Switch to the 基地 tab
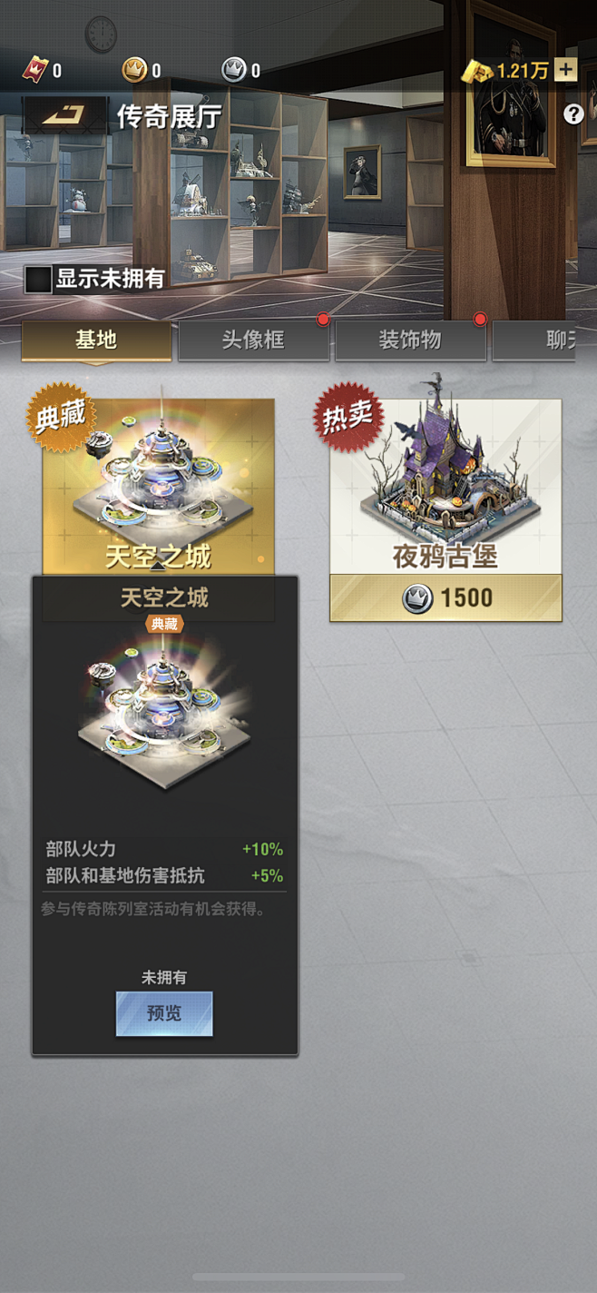The height and width of the screenshot is (1293, 597). 96,341
